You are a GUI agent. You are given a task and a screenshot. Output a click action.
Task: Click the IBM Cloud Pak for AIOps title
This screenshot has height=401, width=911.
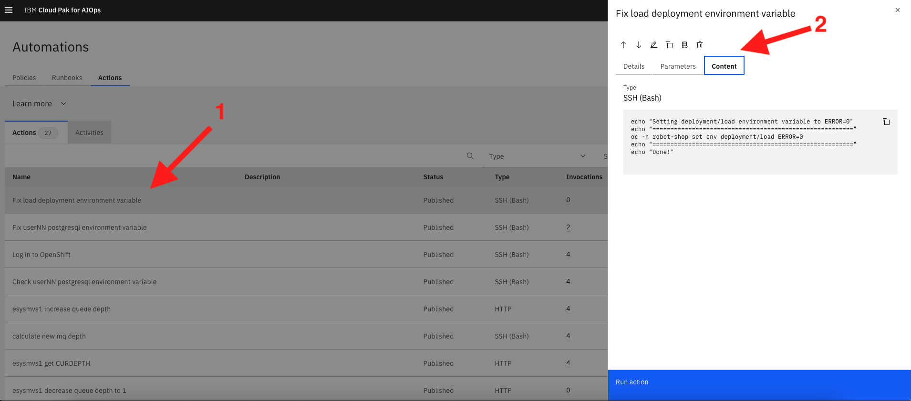click(x=62, y=10)
